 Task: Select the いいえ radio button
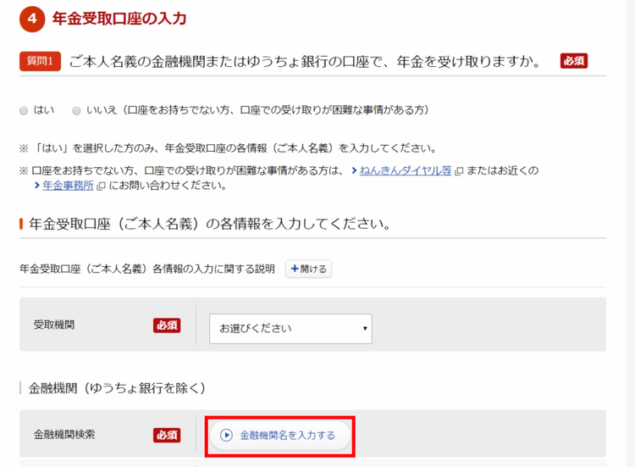[76, 111]
